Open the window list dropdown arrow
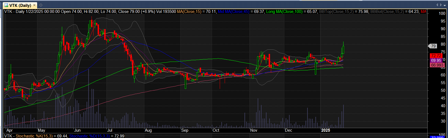448x138 pixels. coord(445,5)
